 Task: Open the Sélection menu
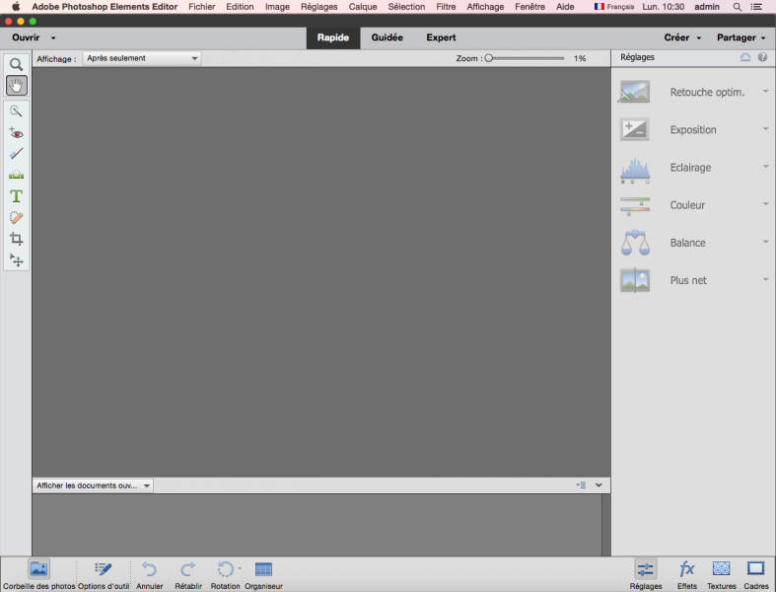pos(406,7)
